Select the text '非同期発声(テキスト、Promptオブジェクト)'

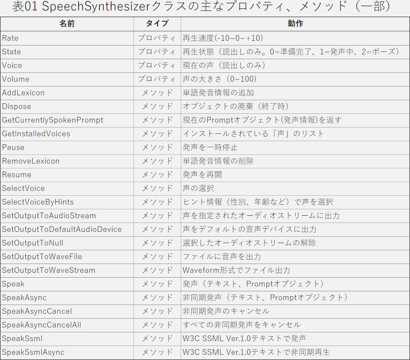[x=265, y=298]
